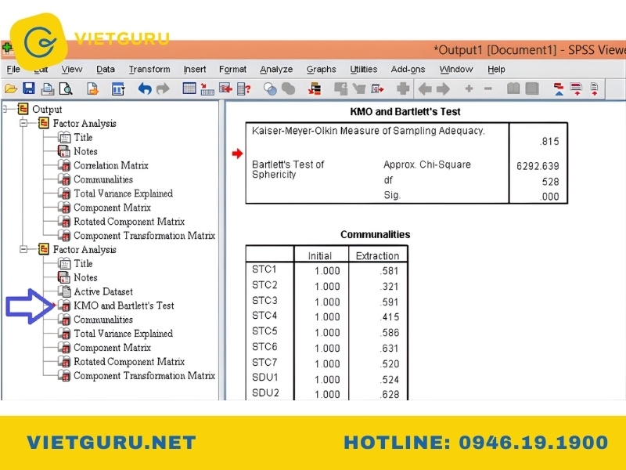The width and height of the screenshot is (626, 470).
Task: Open a file with the folder icon
Action: pyautogui.click(x=11, y=89)
